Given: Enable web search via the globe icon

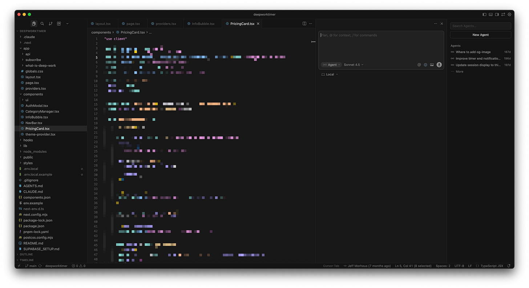Looking at the screenshot, I should coord(425,64).
